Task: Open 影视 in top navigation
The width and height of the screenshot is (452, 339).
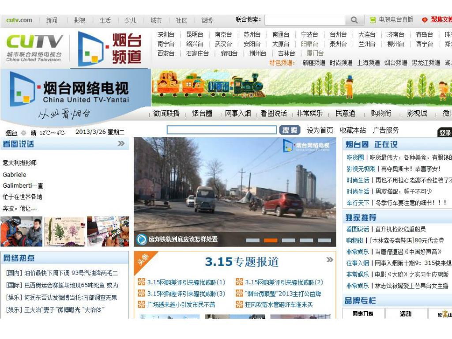Action: pos(79,20)
